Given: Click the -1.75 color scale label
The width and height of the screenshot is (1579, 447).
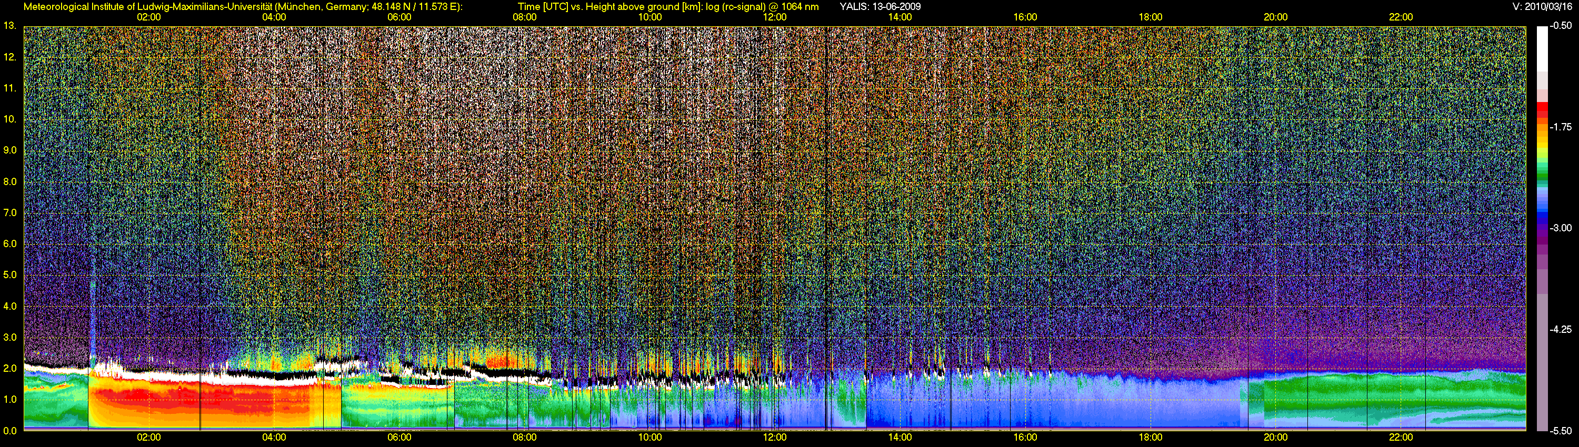Looking at the screenshot, I should click(1561, 127).
